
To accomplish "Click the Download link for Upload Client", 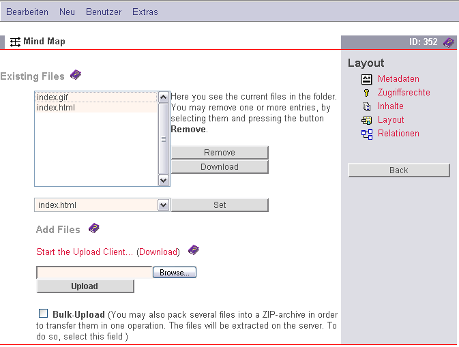I will click(158, 252).
